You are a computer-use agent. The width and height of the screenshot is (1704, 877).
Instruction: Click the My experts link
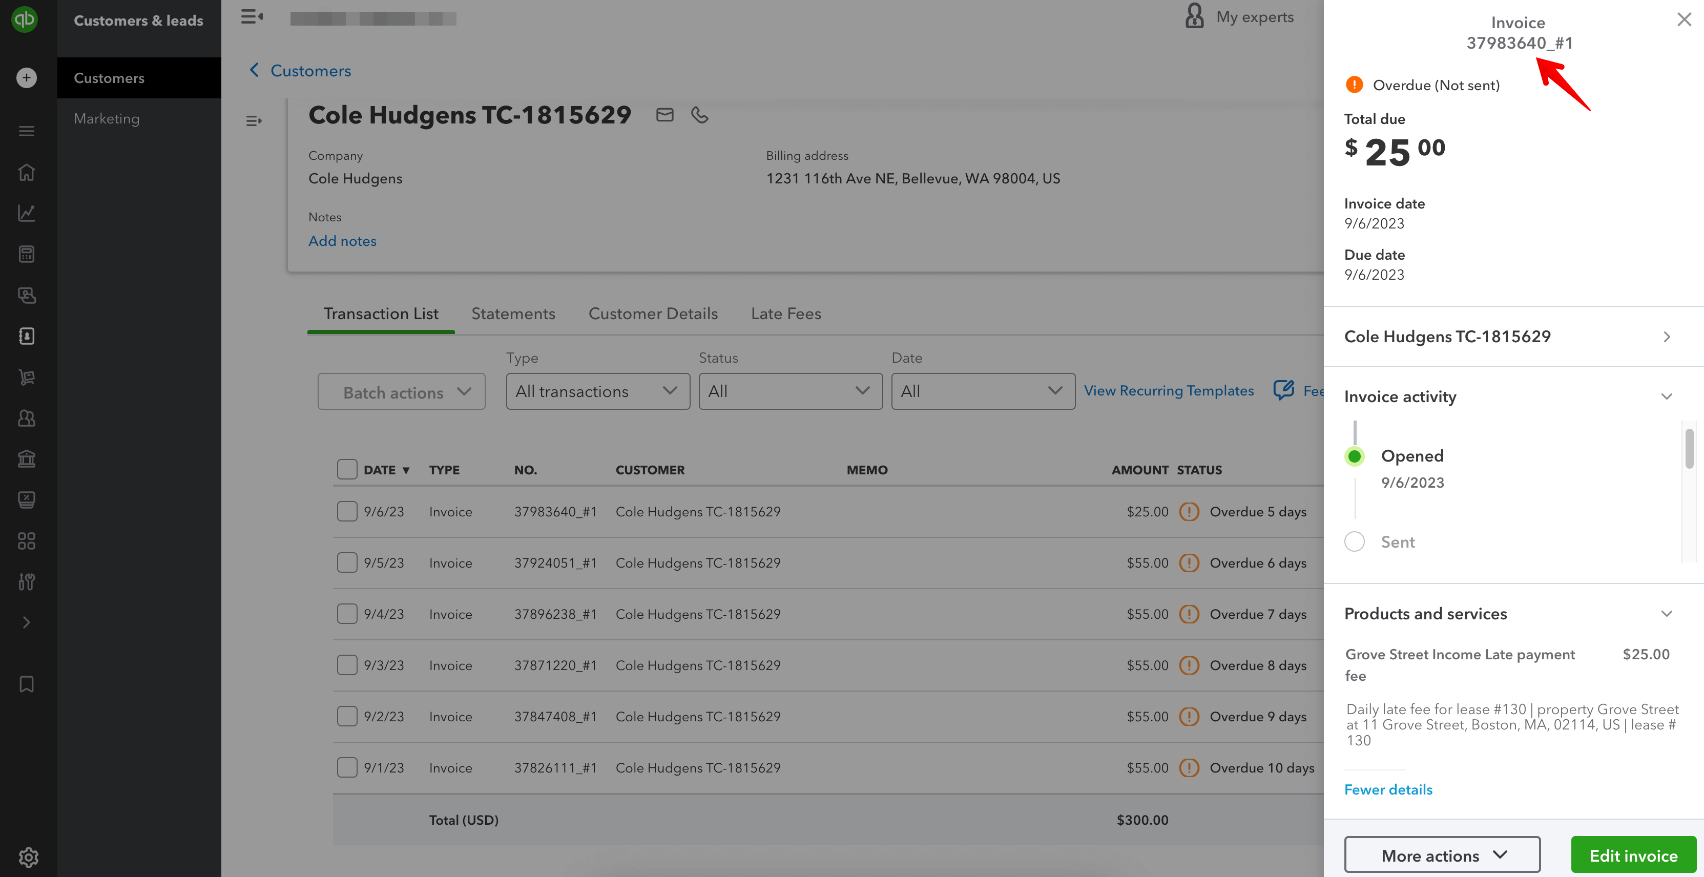point(1254,17)
